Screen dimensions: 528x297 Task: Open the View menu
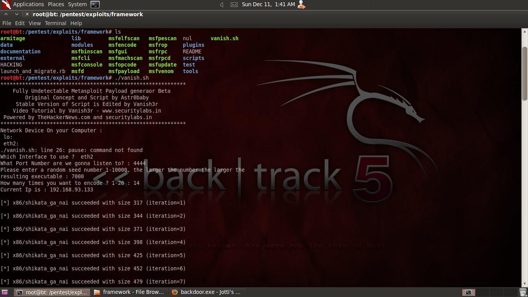pos(35,23)
